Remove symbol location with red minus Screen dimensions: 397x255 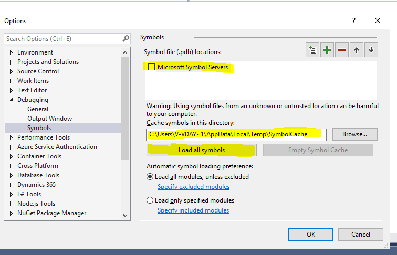pyautogui.click(x=341, y=50)
